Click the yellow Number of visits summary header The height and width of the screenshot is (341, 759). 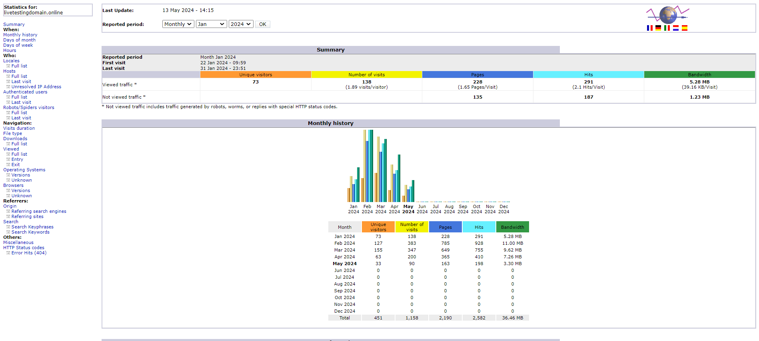pos(367,75)
